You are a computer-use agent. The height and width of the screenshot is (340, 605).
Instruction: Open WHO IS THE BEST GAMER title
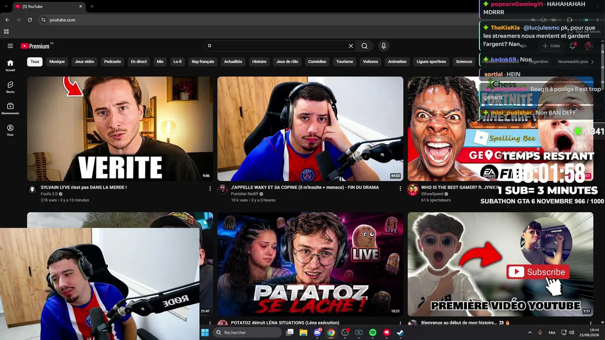point(460,187)
